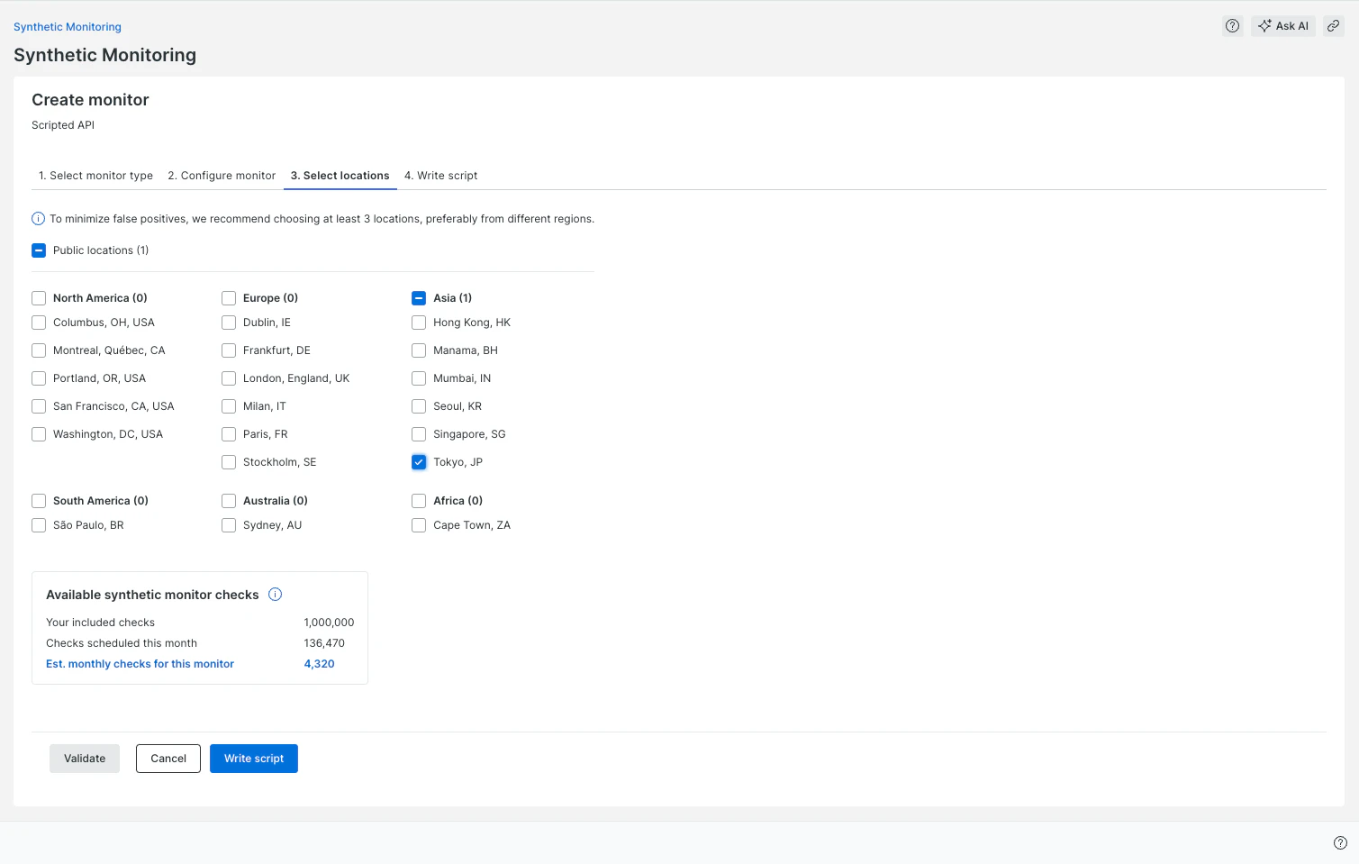Check San Francisco, CA, USA location
Viewport: 1359px width, 864px height.
tap(39, 406)
